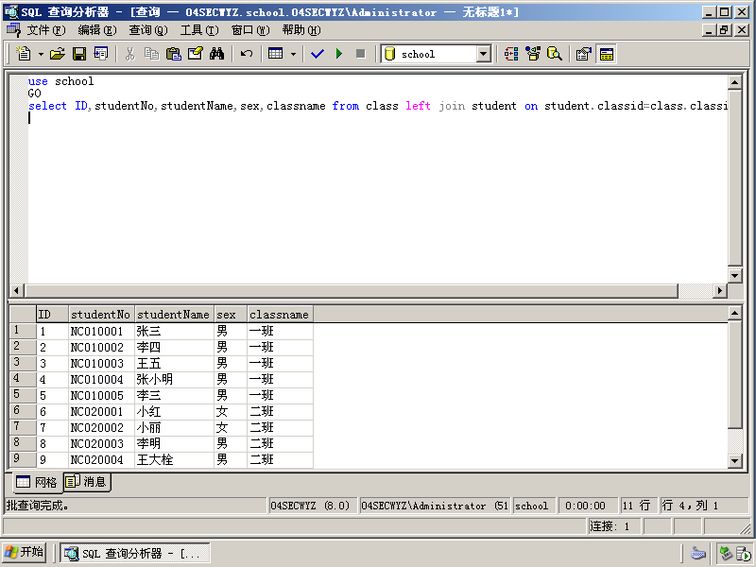Click the 小红 student name cell
The height and width of the screenshot is (567, 756).
174,411
